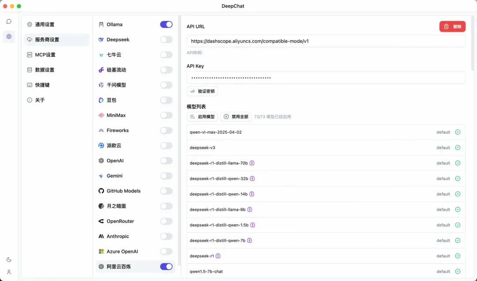The height and width of the screenshot is (281, 477).
Task: Click the 豆包 provider icon
Action: click(101, 100)
